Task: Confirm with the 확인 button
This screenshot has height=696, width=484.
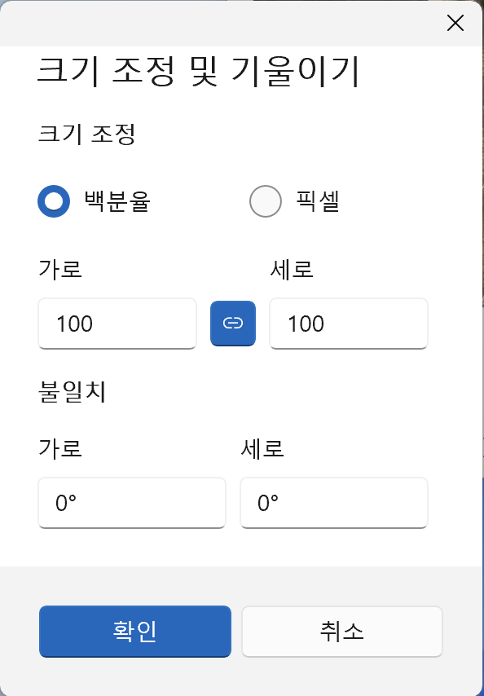Action: (x=135, y=631)
